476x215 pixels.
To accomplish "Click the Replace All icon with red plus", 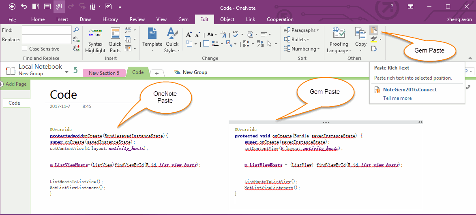I will tap(76, 48).
